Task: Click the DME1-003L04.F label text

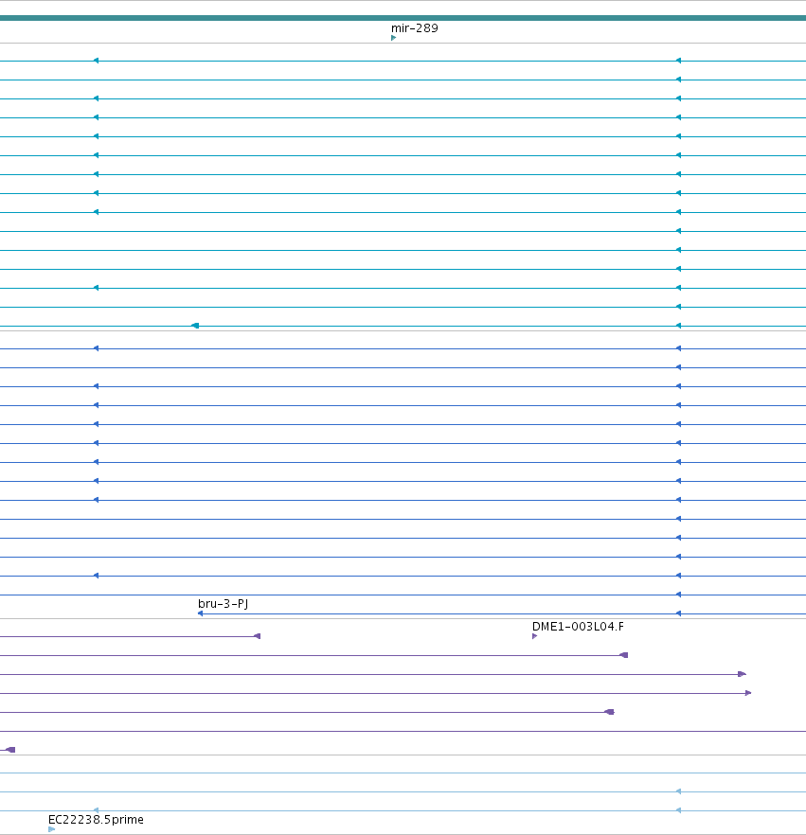Action: pyautogui.click(x=578, y=627)
